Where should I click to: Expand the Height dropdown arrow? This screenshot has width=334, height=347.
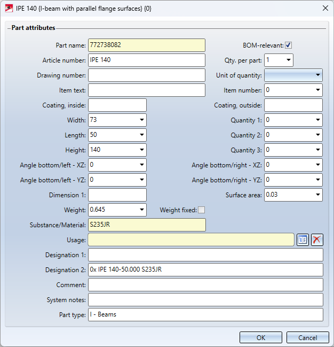[142, 150]
